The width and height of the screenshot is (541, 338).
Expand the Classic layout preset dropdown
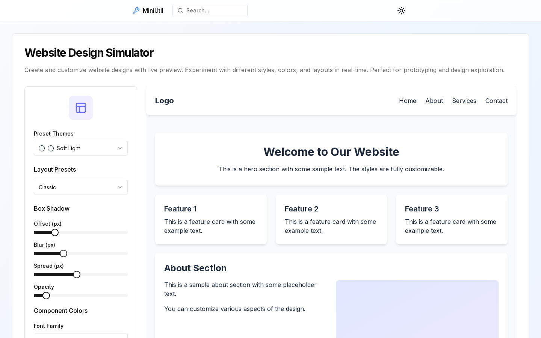click(x=81, y=187)
